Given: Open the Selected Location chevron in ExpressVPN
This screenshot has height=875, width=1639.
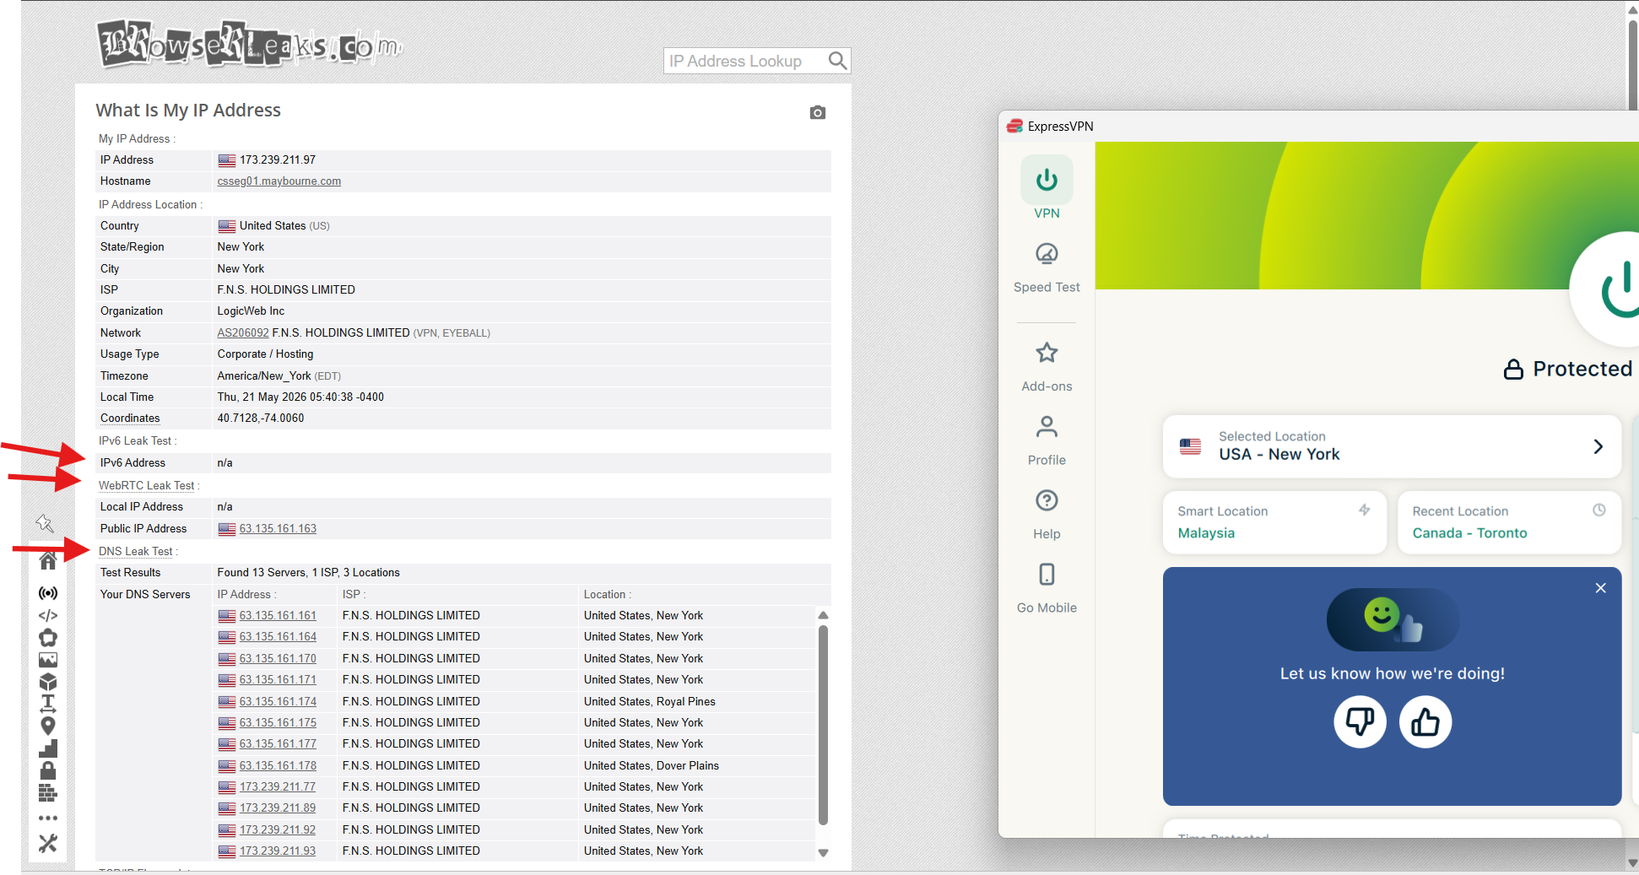Looking at the screenshot, I should click(1598, 446).
